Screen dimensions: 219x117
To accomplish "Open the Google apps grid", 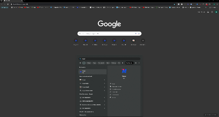I will click(x=212, y=12).
